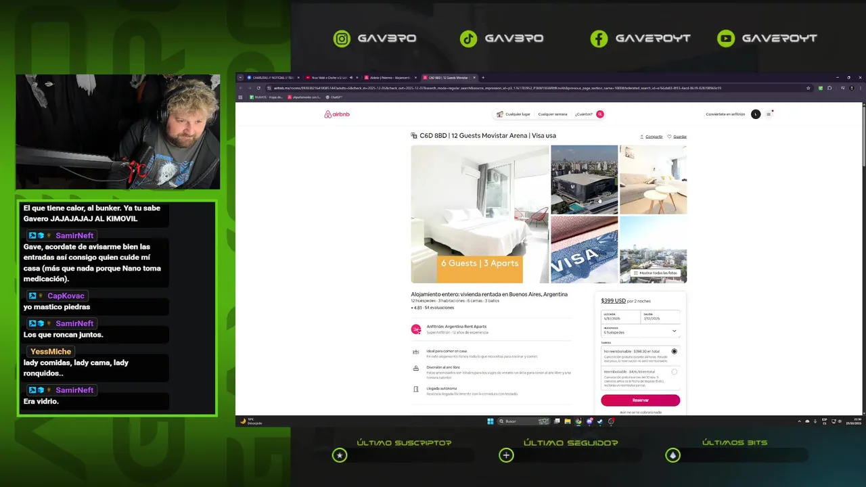This screenshot has height=487, width=866.
Task: Open the Movistar Arena aerial photo
Action: [584, 179]
